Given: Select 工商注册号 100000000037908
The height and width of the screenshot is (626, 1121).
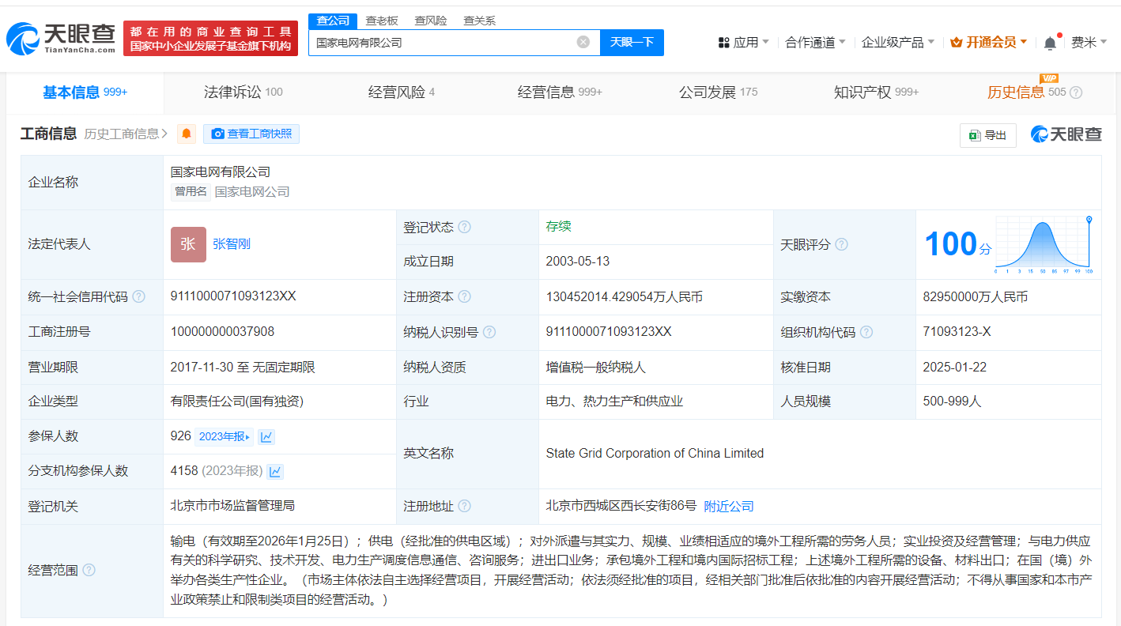Looking at the screenshot, I should pos(222,332).
